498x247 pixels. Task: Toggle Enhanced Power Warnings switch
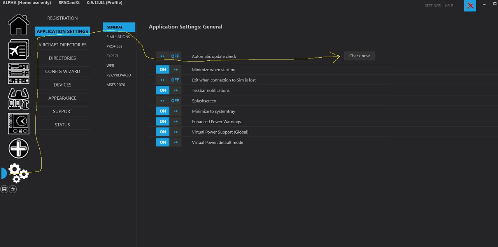pyautogui.click(x=168, y=122)
